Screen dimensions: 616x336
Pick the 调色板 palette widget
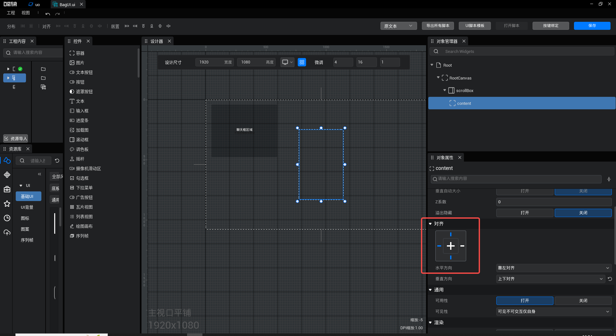pos(79,149)
